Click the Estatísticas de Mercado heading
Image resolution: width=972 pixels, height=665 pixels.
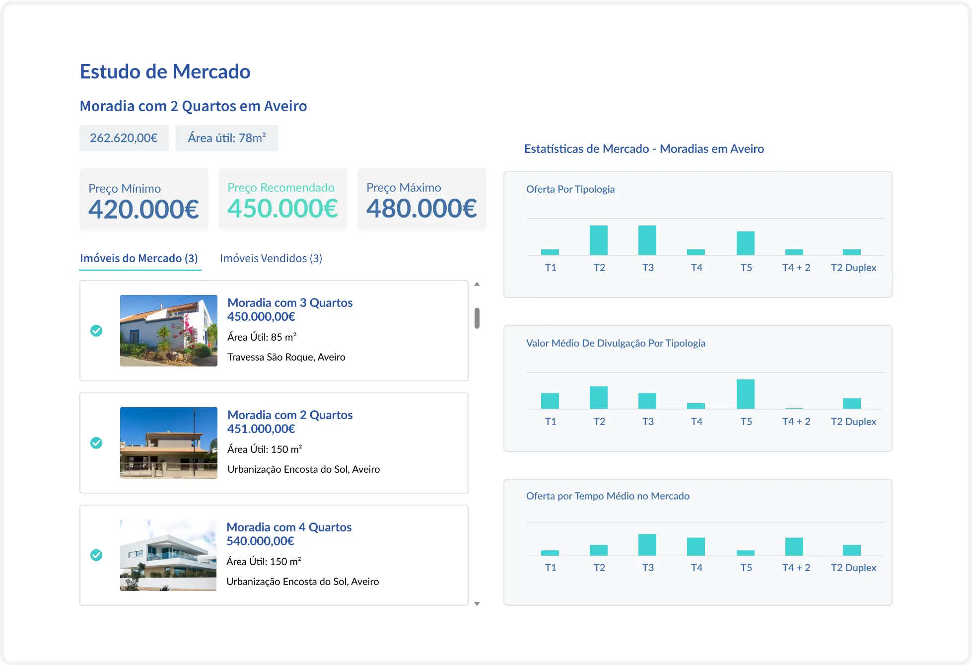[x=644, y=148]
